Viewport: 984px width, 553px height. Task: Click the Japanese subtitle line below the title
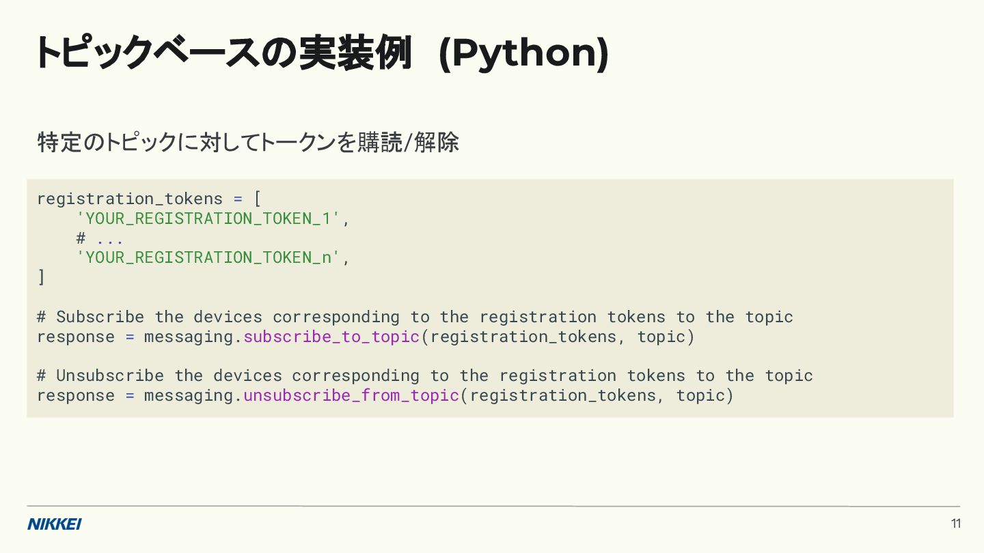247,143
